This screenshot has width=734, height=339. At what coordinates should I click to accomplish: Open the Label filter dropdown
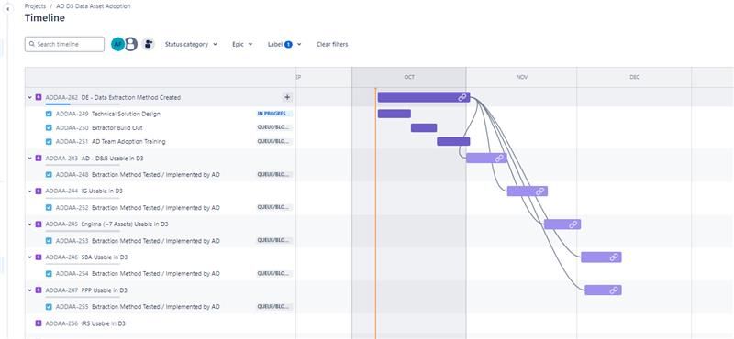point(284,44)
